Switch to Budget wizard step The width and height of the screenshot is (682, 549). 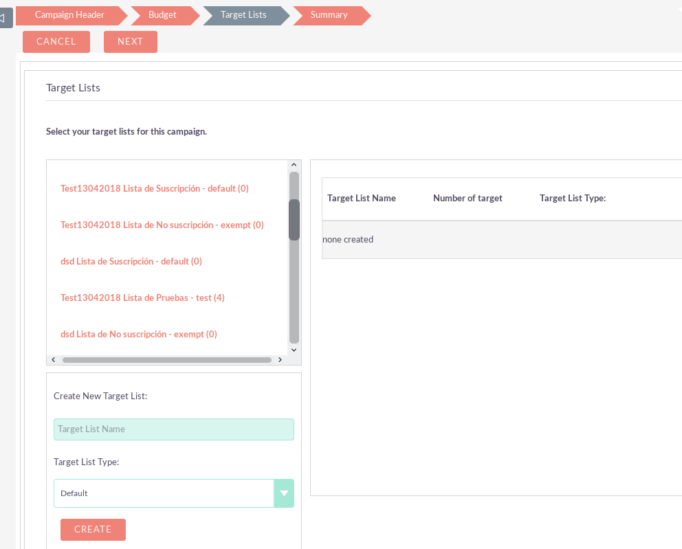(162, 15)
